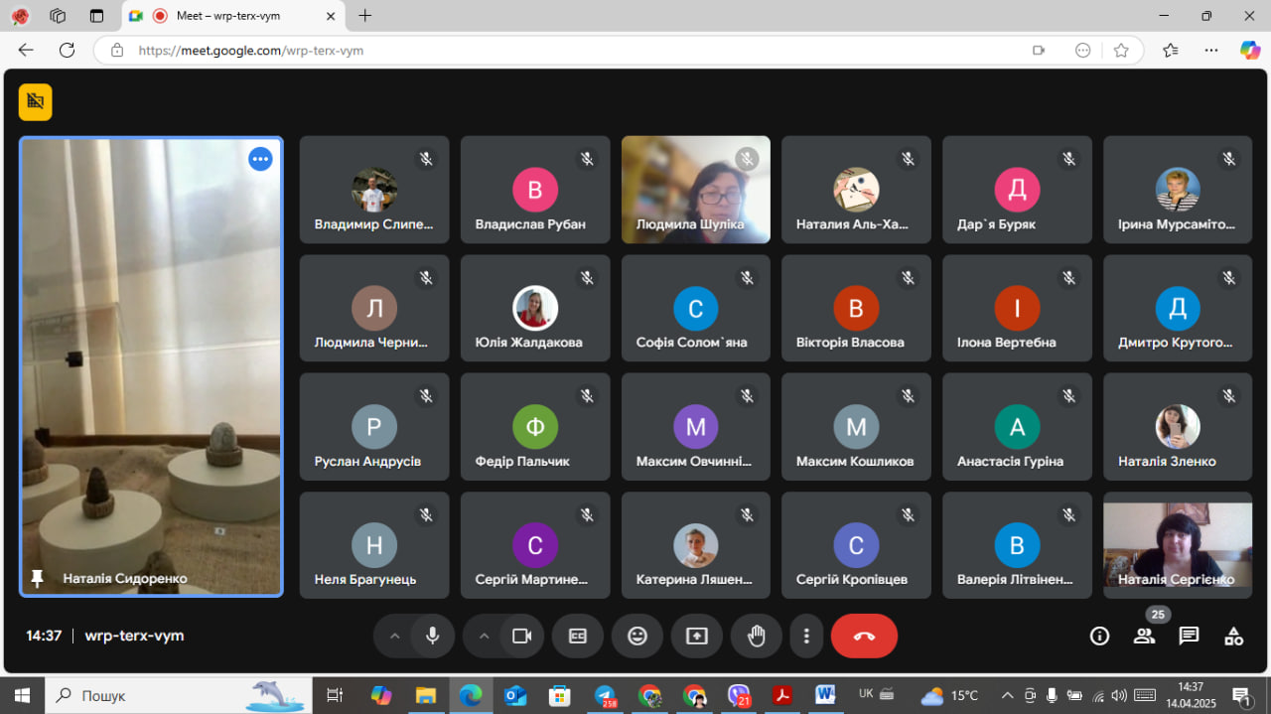Open options on Наталія Сидоренко tile

tap(260, 159)
